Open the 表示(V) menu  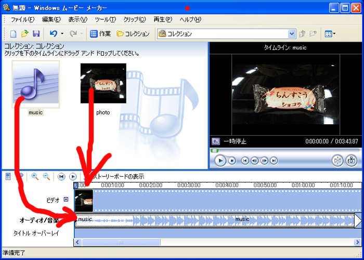(x=77, y=20)
